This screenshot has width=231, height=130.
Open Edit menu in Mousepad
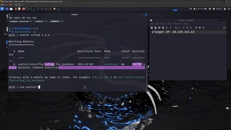[157, 24]
